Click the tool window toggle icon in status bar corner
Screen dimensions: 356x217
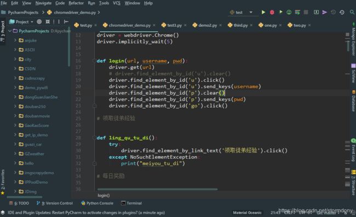click(3, 213)
